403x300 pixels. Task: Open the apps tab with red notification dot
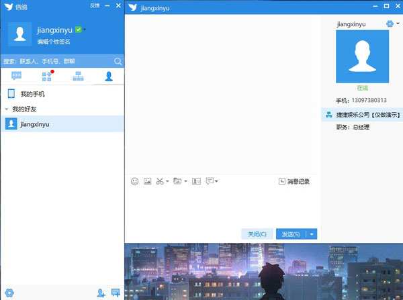(x=46, y=76)
